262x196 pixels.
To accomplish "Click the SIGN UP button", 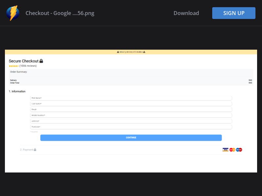I will pos(234,13).
